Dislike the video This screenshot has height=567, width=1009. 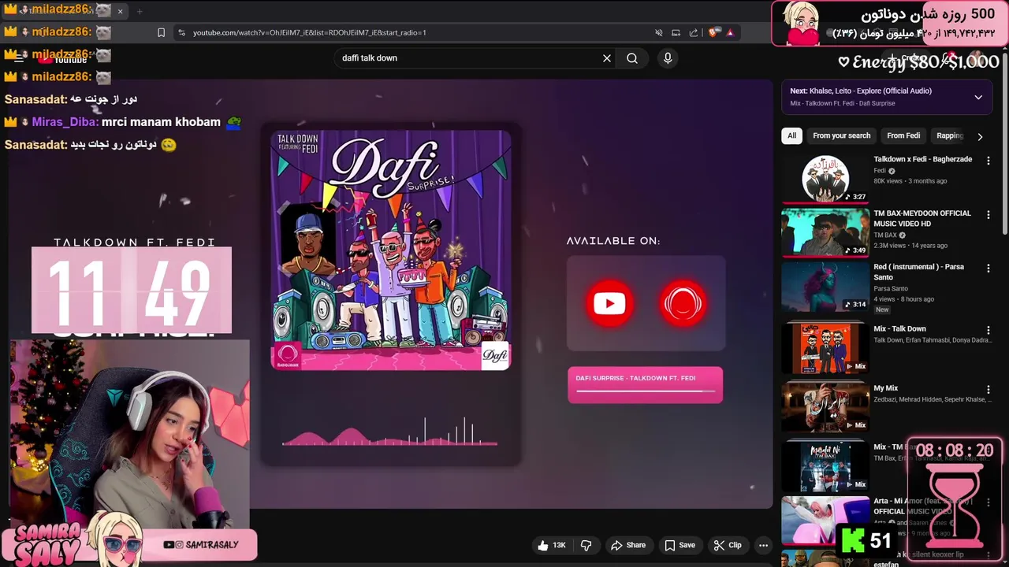tap(586, 545)
